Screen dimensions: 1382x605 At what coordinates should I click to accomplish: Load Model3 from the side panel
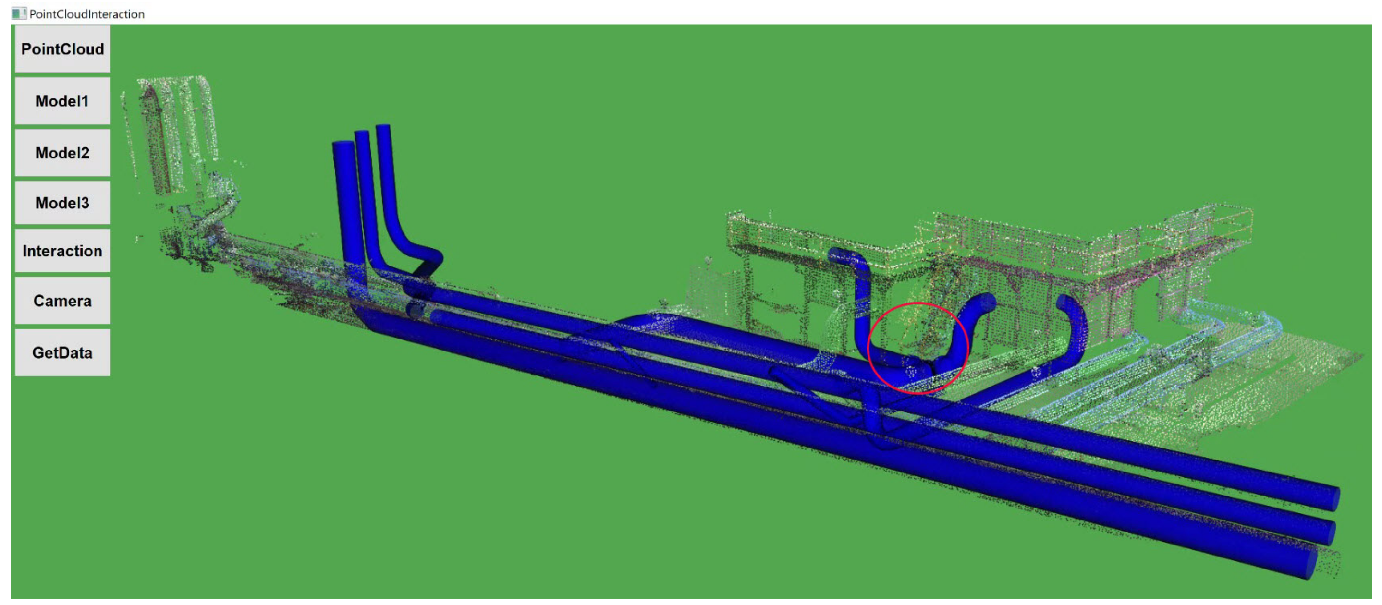click(x=62, y=203)
